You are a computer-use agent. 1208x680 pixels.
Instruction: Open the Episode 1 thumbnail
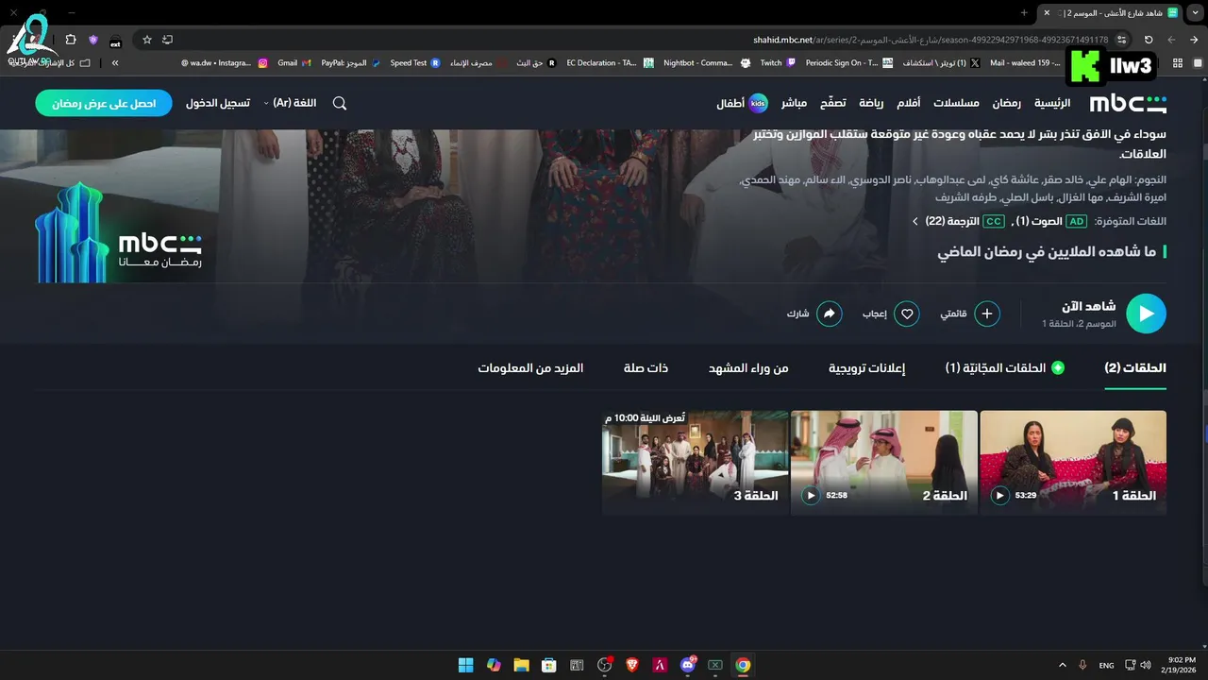coord(1073,462)
